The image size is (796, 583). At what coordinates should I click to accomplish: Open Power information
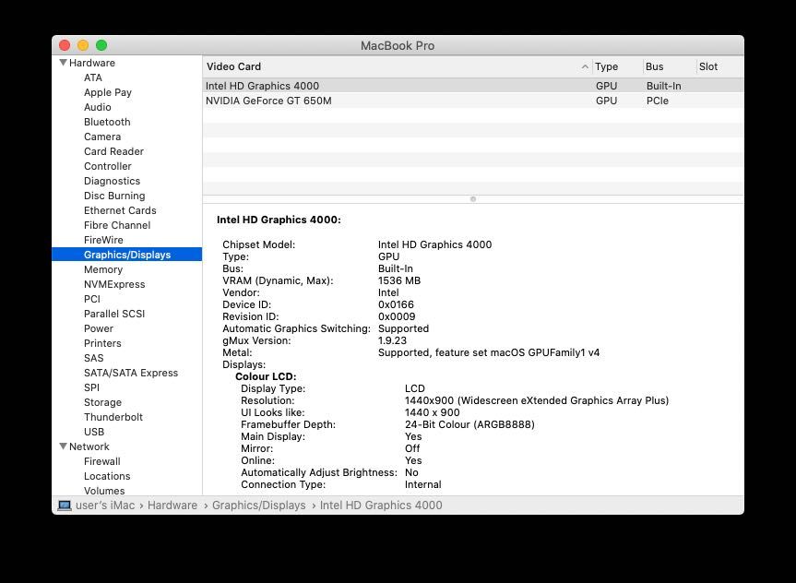coord(99,328)
